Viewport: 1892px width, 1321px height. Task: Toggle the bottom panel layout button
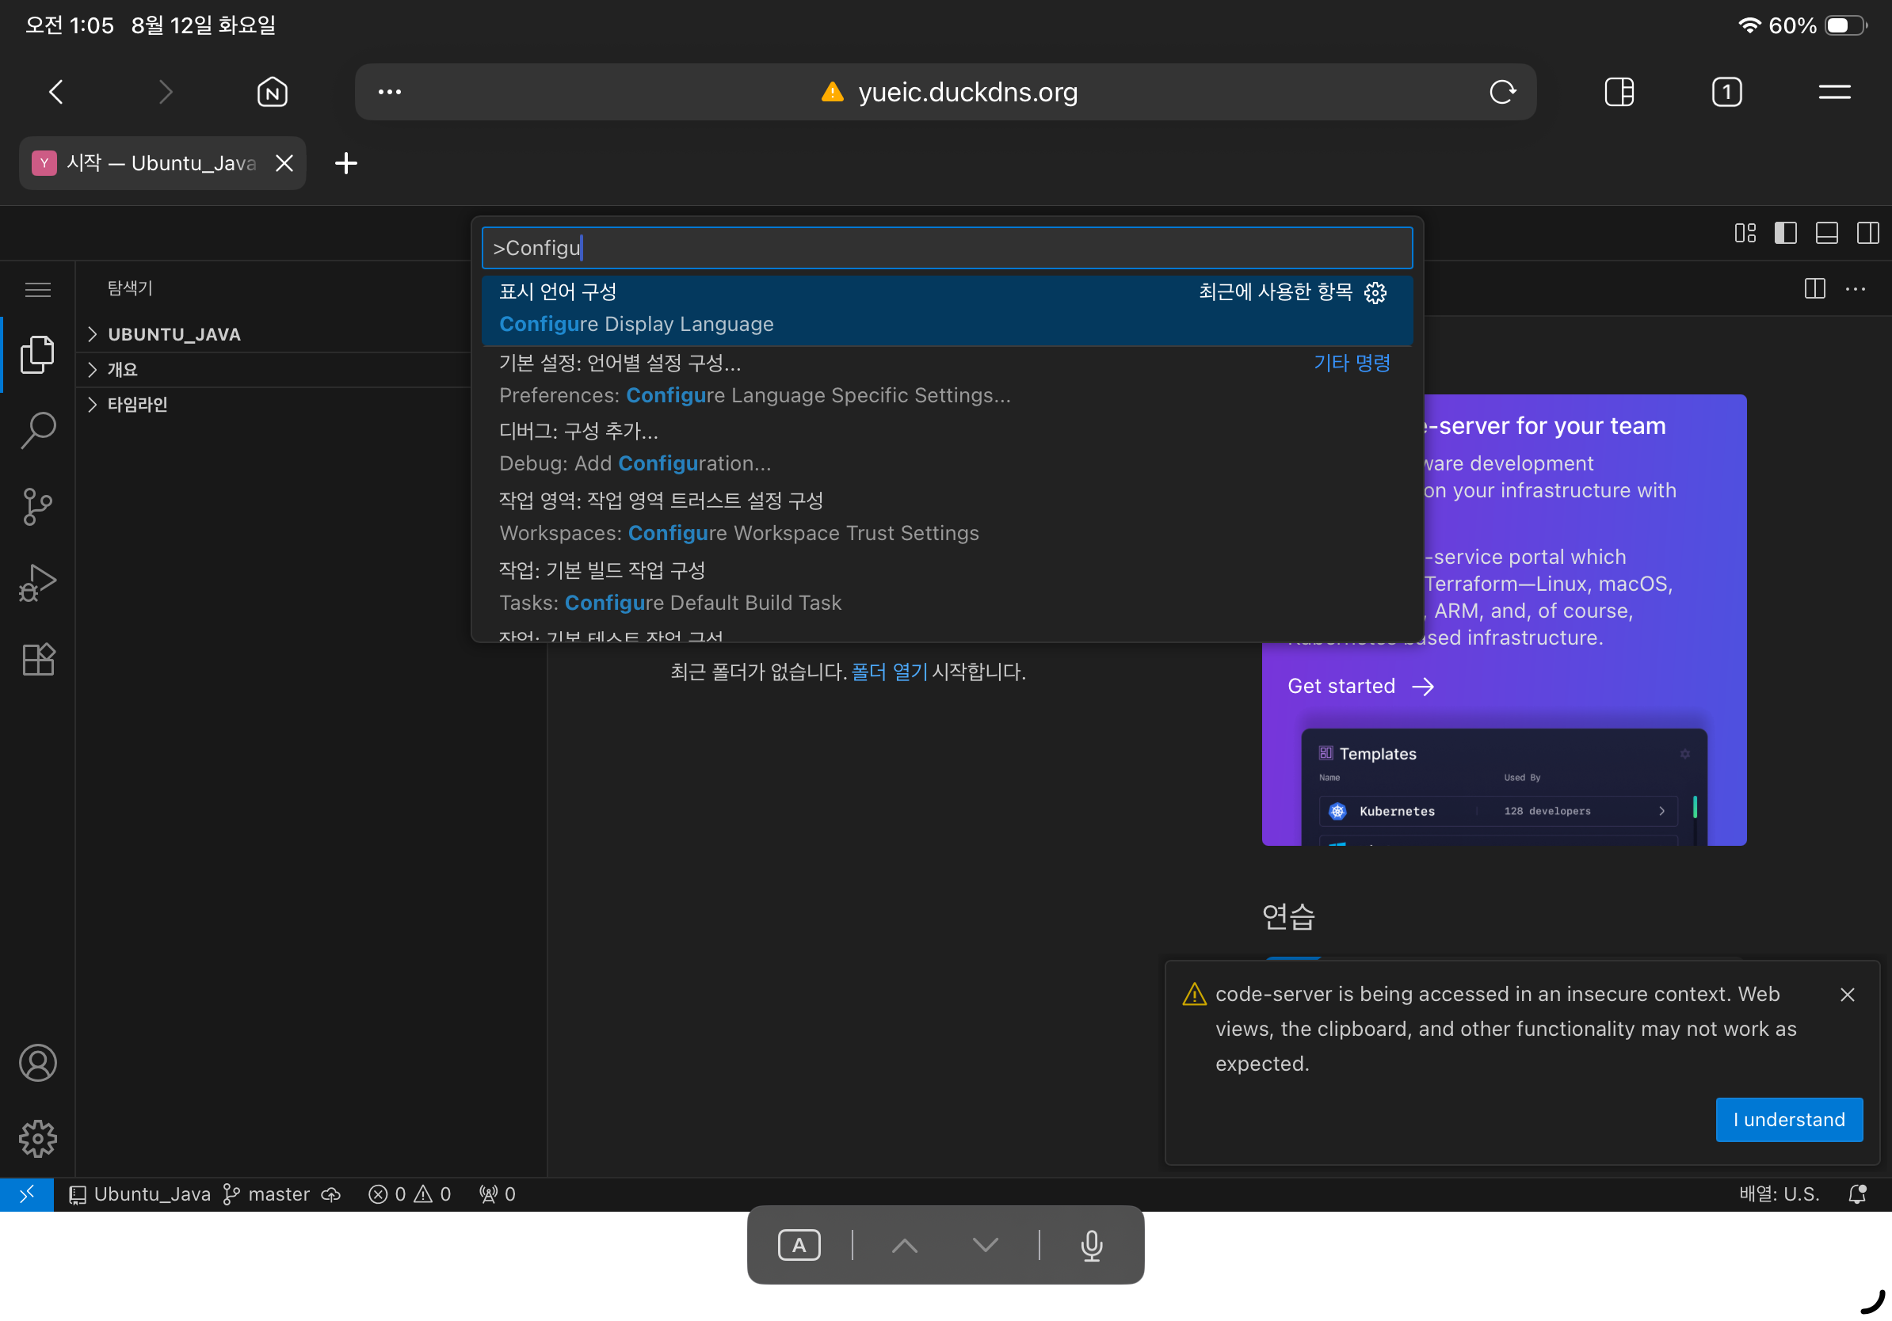(x=1826, y=233)
